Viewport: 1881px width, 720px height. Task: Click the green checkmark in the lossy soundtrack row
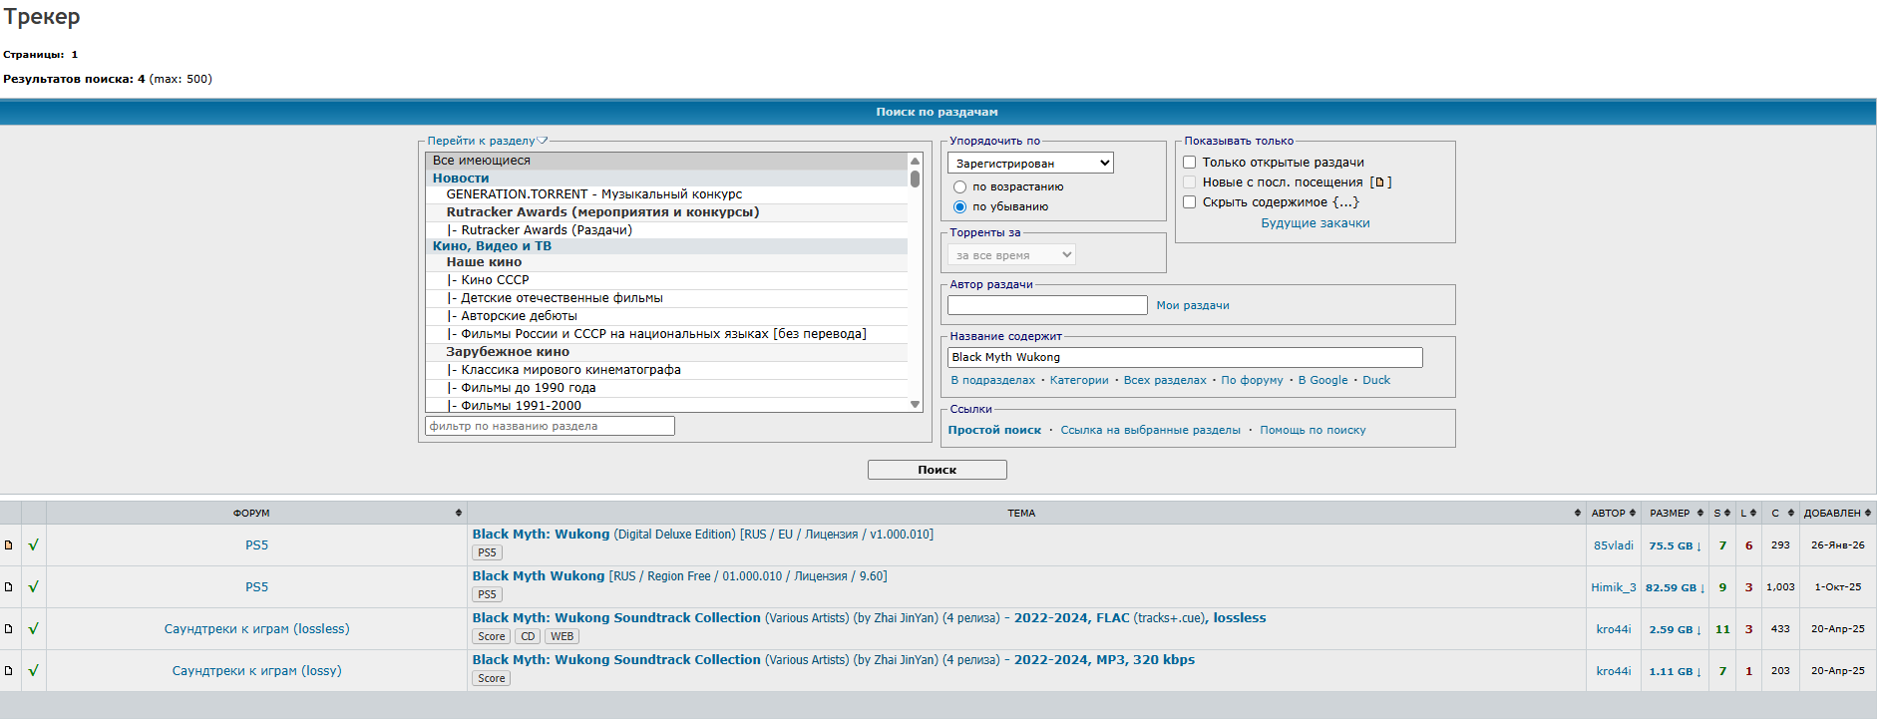pos(33,671)
